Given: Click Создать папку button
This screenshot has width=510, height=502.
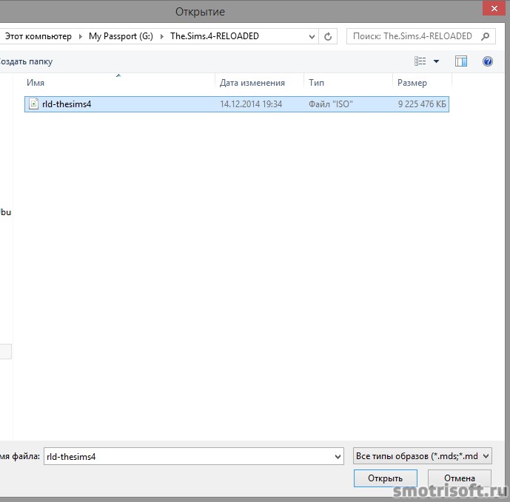Looking at the screenshot, I should click(x=26, y=62).
